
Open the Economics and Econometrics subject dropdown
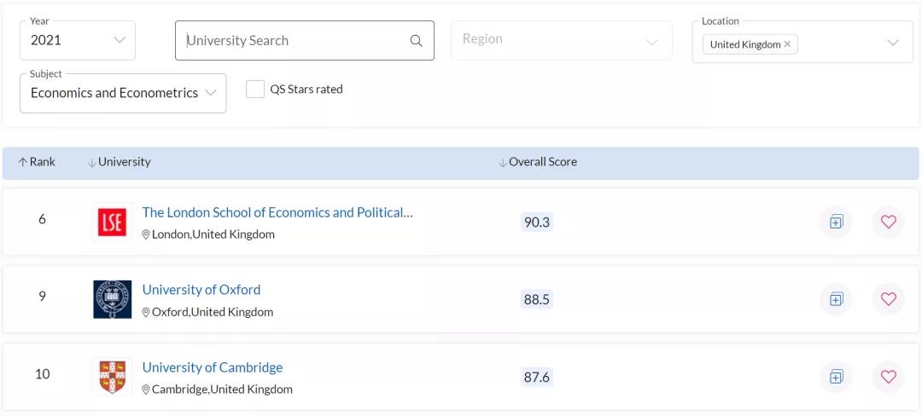click(123, 93)
